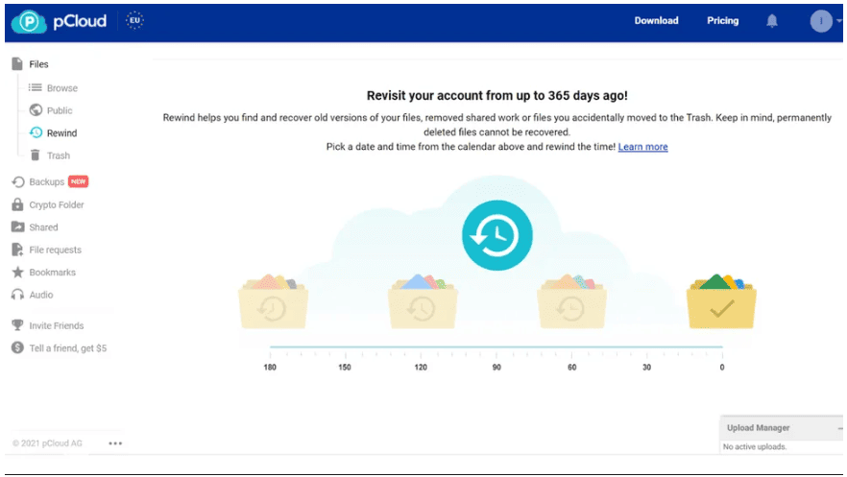Click the Public globe icon
The width and height of the screenshot is (847, 477).
coord(36,110)
